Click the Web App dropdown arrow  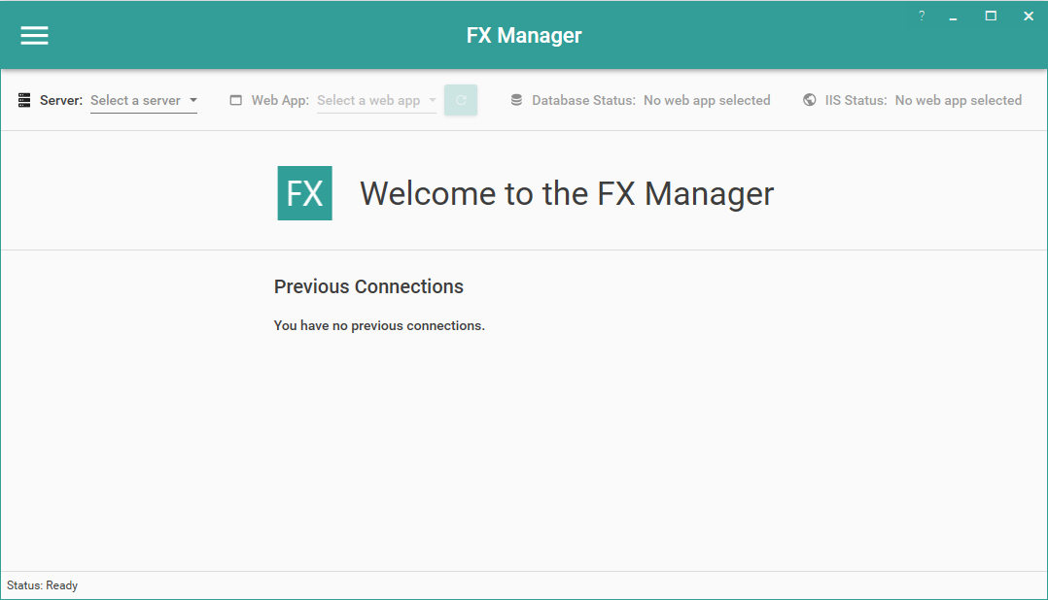coord(432,99)
